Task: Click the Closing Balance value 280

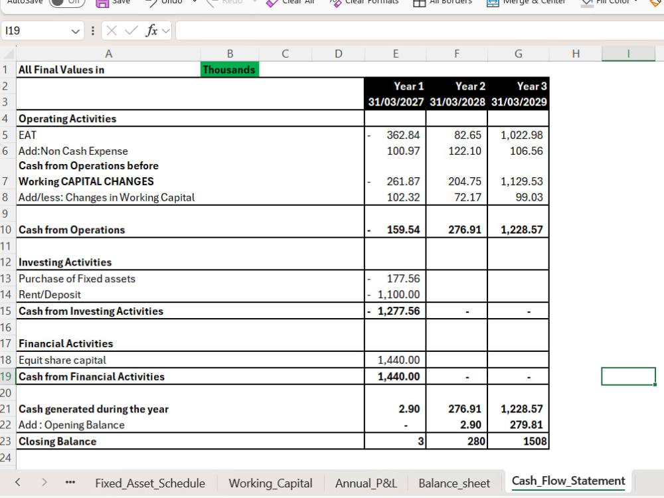Action: [x=457, y=442]
